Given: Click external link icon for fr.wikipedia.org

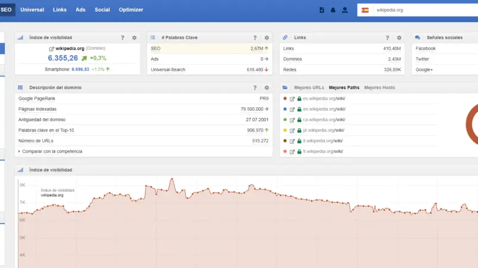Looking at the screenshot, I should tap(292, 152).
